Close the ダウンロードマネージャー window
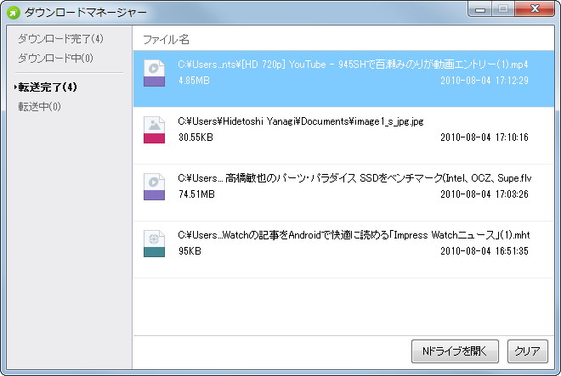 (x=535, y=9)
